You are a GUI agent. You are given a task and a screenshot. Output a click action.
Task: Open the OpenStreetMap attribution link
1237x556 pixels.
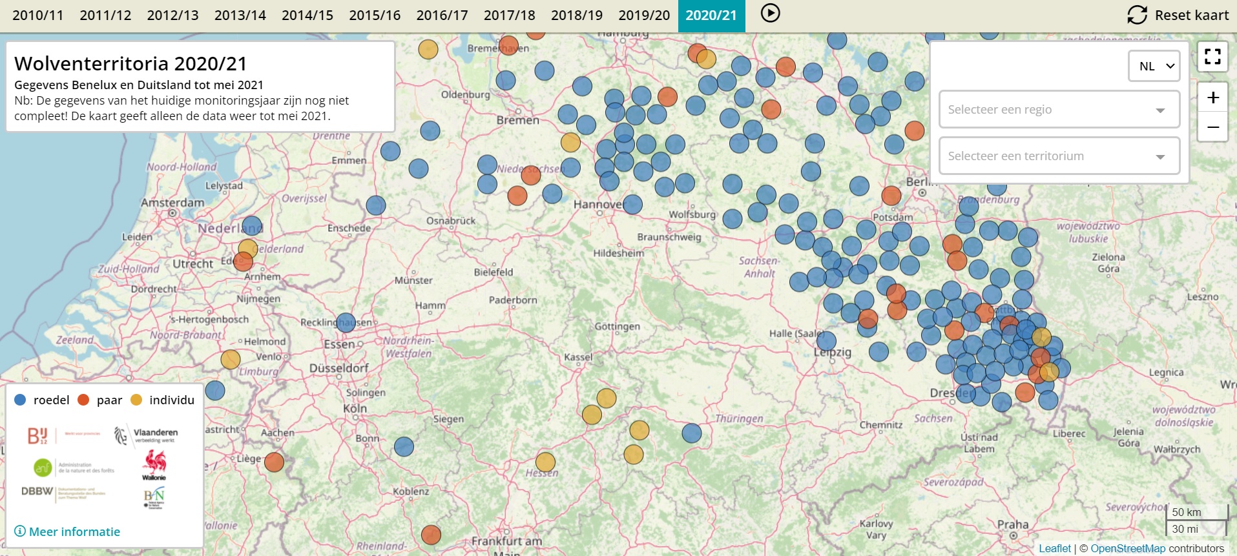click(1128, 548)
